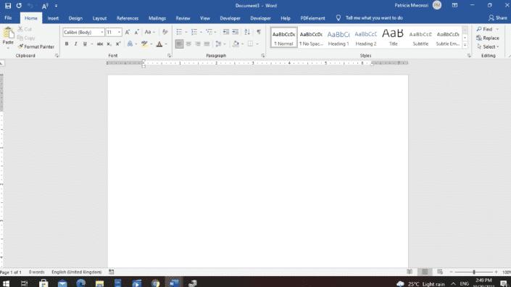The height and width of the screenshot is (287, 511).
Task: Toggle Subscript formatting
Action: tap(109, 43)
